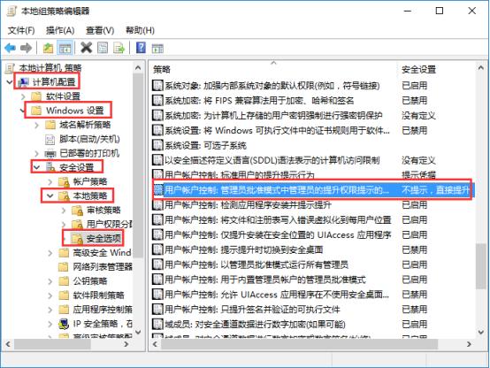Click tree pane horizontal scroll right arrow
Viewport: 490px width, 368px height.
pyautogui.click(x=126, y=344)
